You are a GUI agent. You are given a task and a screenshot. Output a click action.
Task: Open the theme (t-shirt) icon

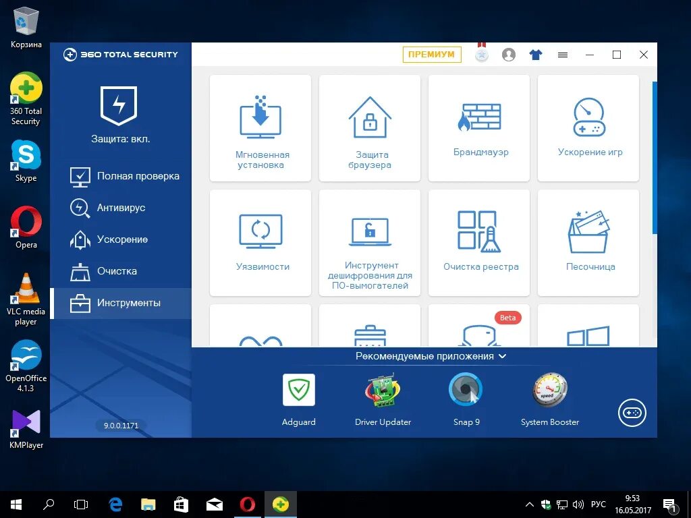tap(535, 55)
